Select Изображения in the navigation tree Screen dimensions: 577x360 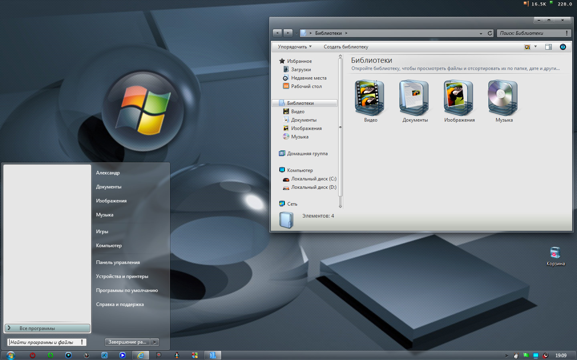[x=302, y=128]
